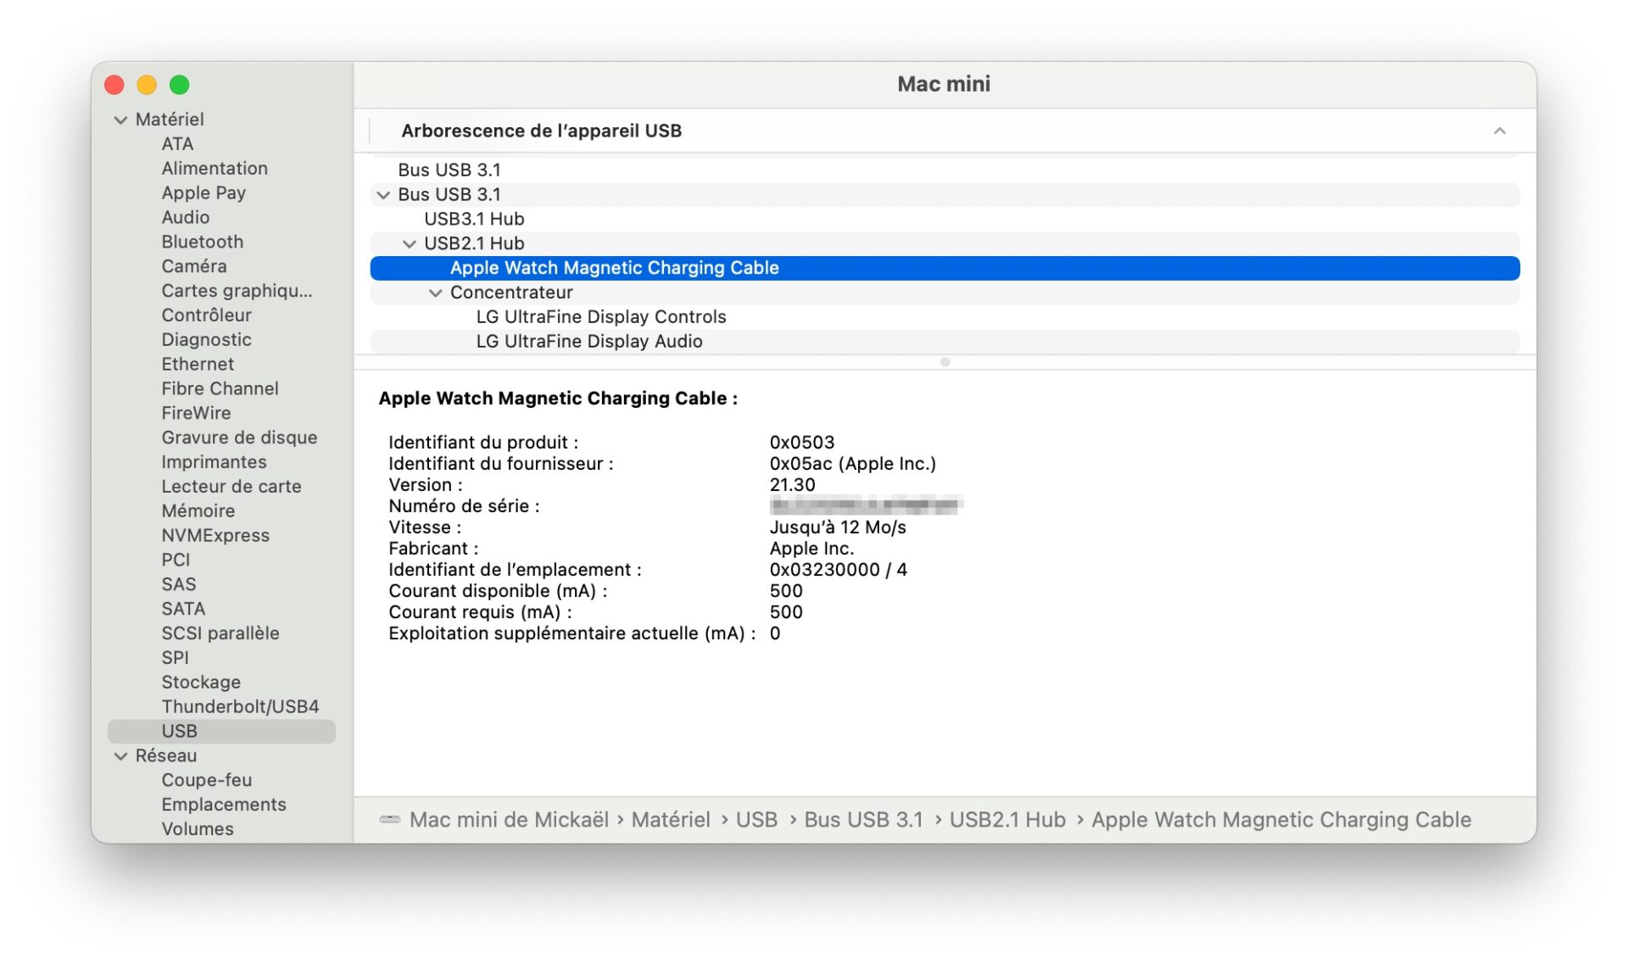The height and width of the screenshot is (964, 1628).
Task: Open Cartes graphiques entry
Action: [x=237, y=291]
